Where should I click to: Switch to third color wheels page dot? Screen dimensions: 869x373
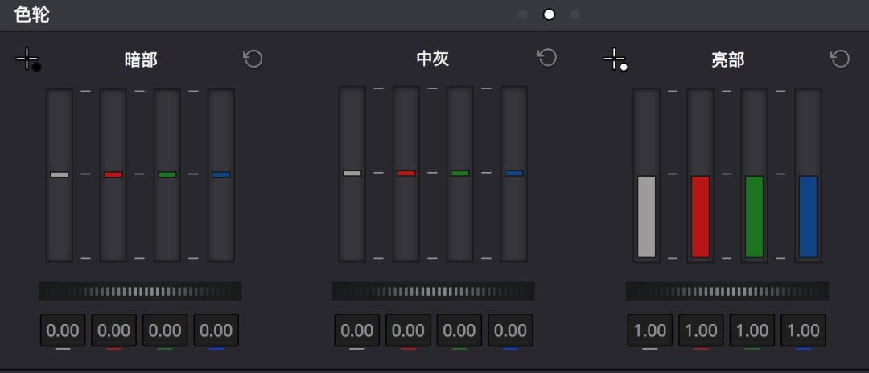coord(575,14)
